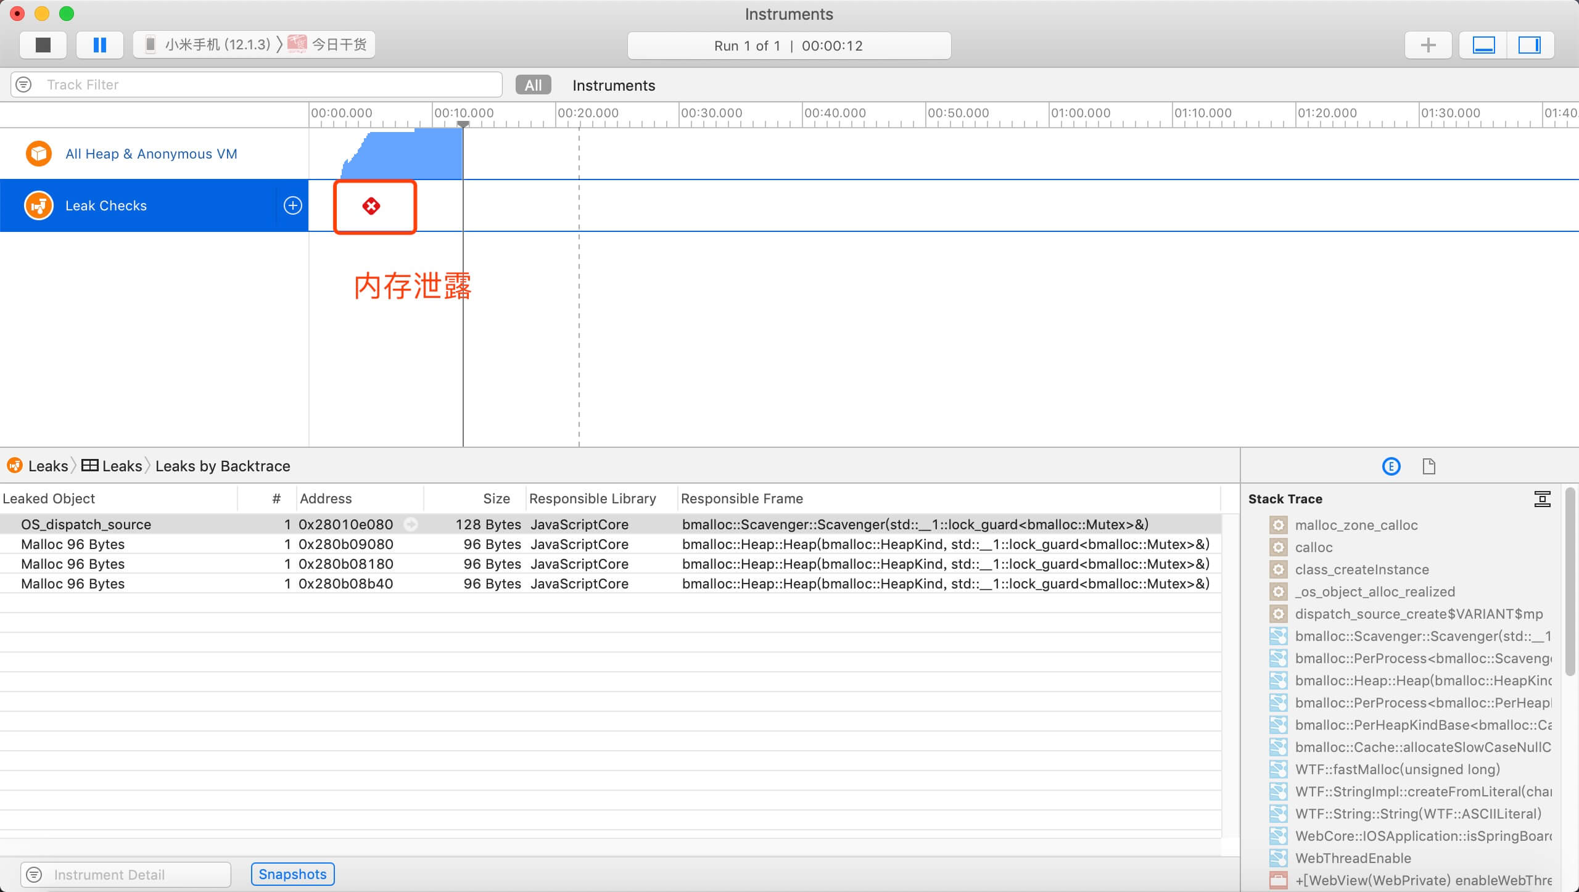Open the circled plus on the Leak Checks track
This screenshot has height=892, width=1579.
292,205
